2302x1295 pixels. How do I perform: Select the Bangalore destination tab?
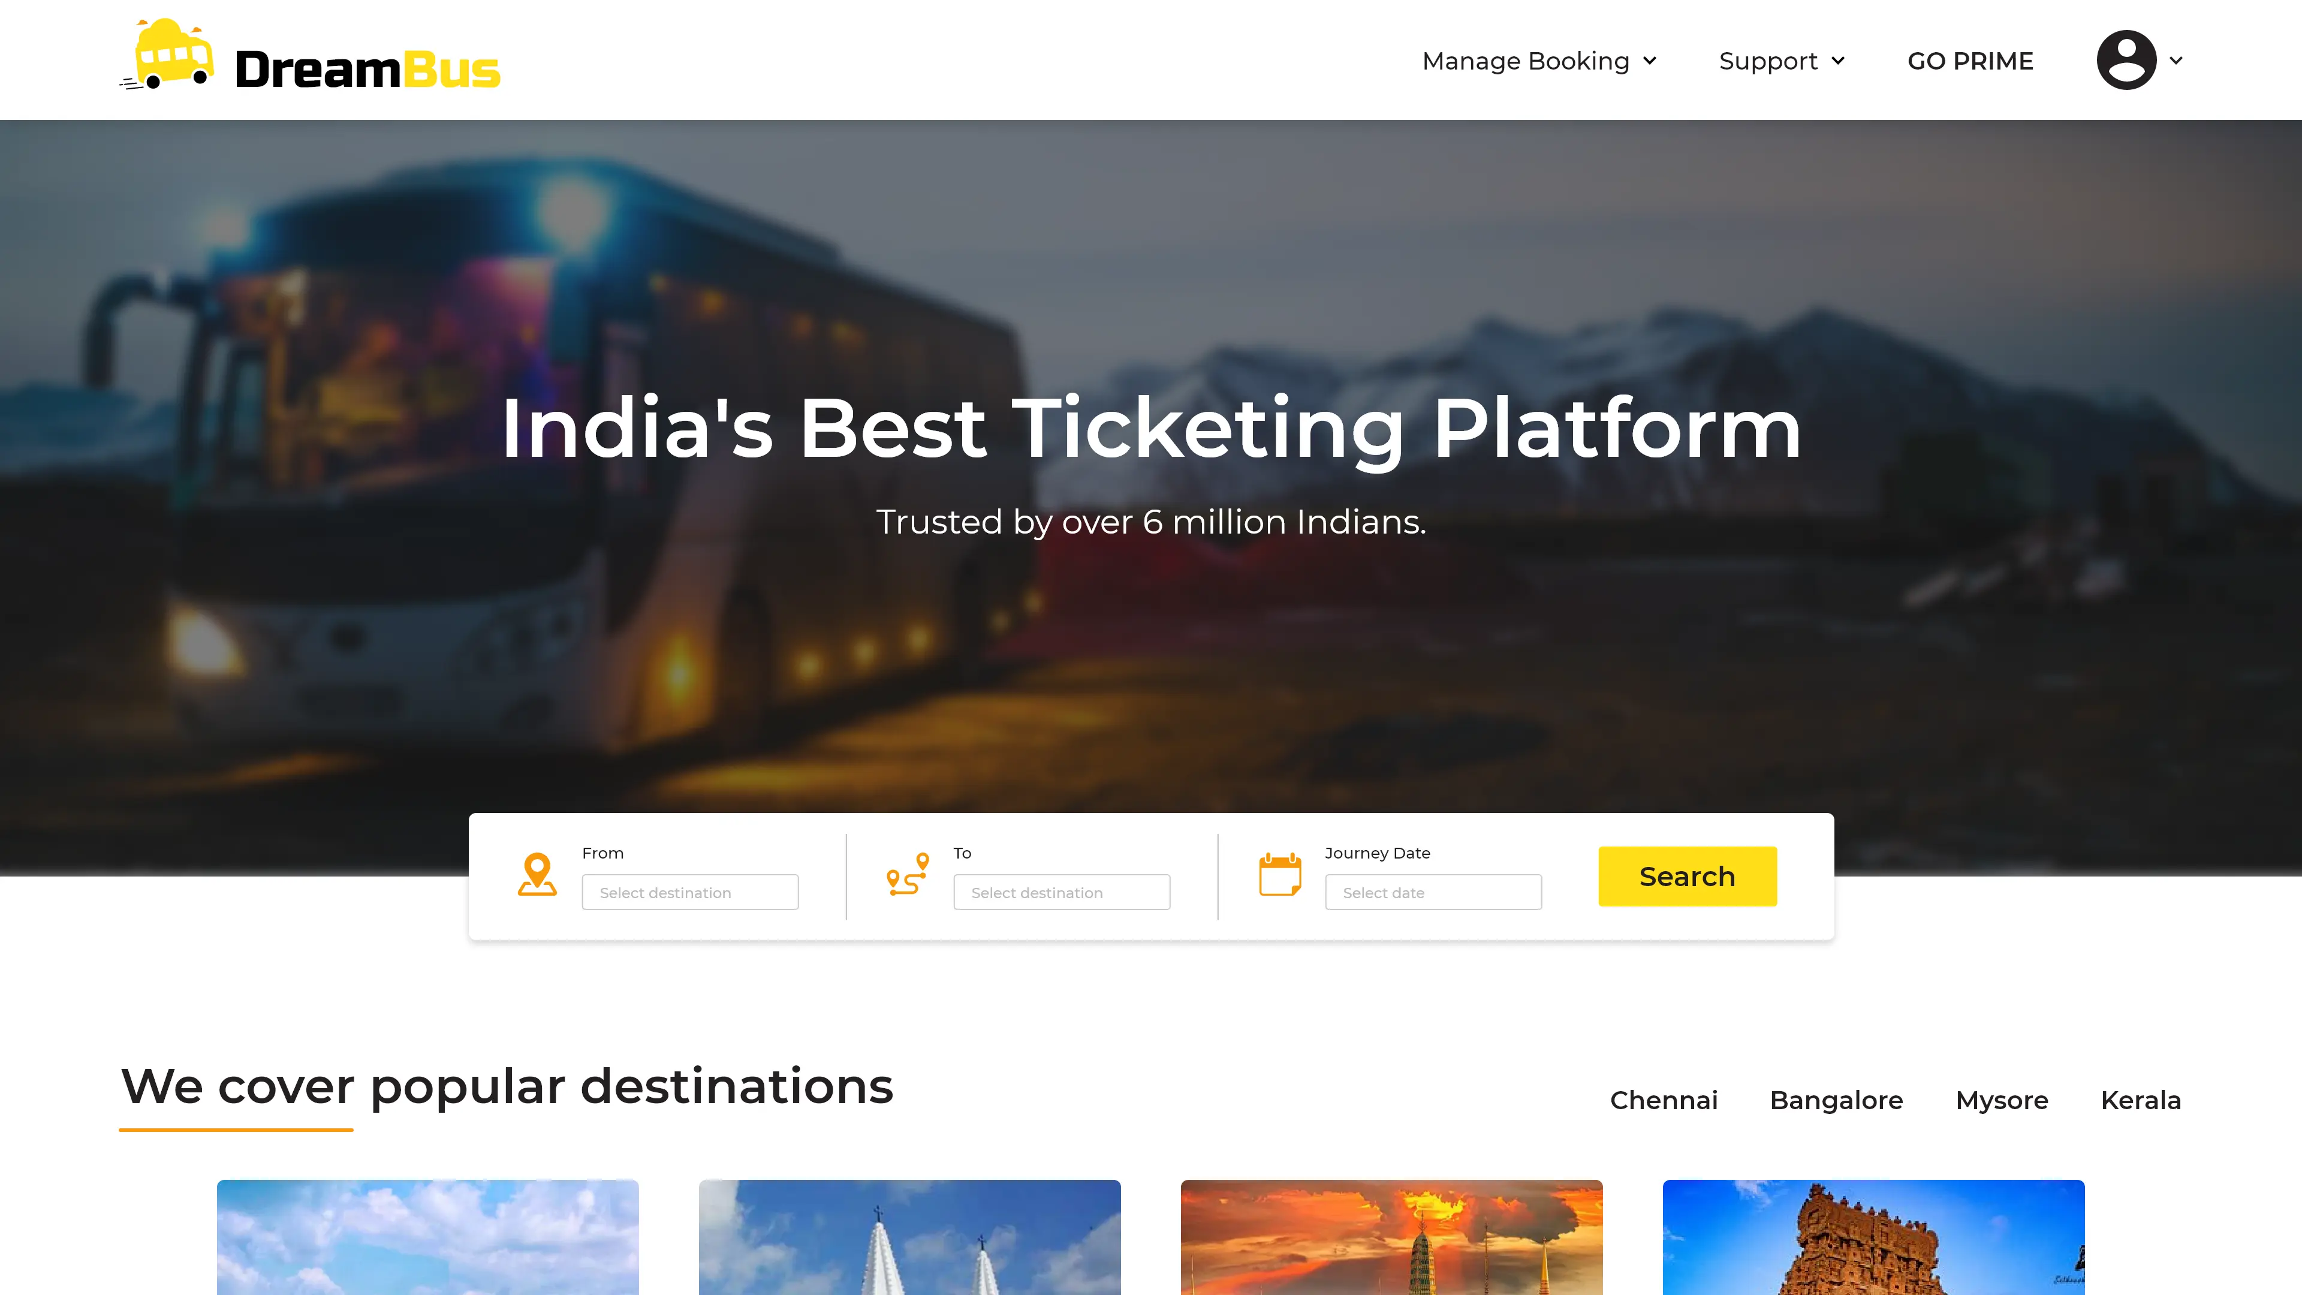[x=1836, y=1100]
